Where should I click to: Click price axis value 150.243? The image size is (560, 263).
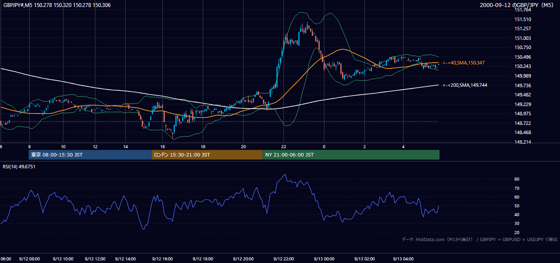tap(523, 66)
